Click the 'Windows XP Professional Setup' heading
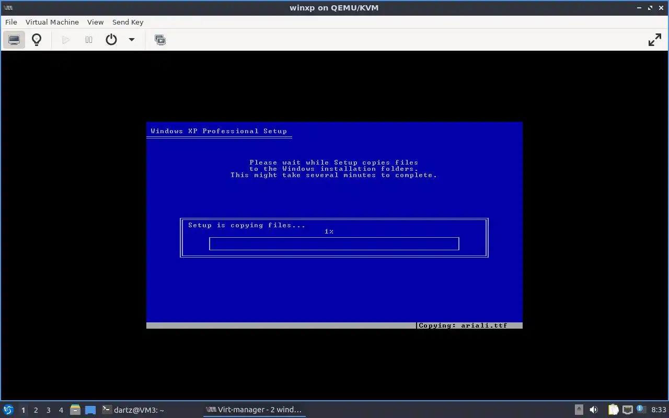 (x=218, y=131)
